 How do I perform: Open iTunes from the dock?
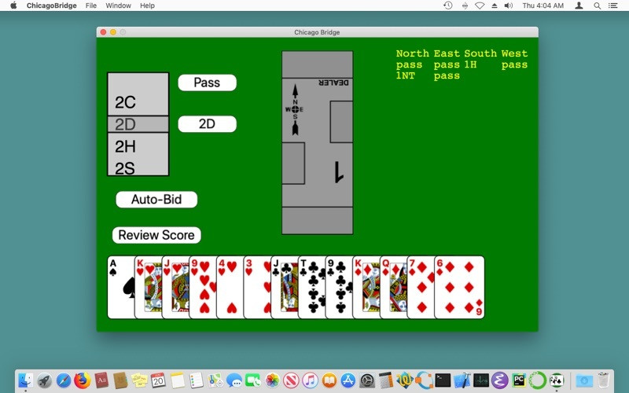(310, 380)
